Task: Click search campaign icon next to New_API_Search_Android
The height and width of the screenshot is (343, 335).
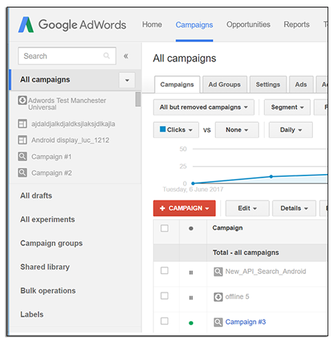Action: pyautogui.click(x=218, y=272)
